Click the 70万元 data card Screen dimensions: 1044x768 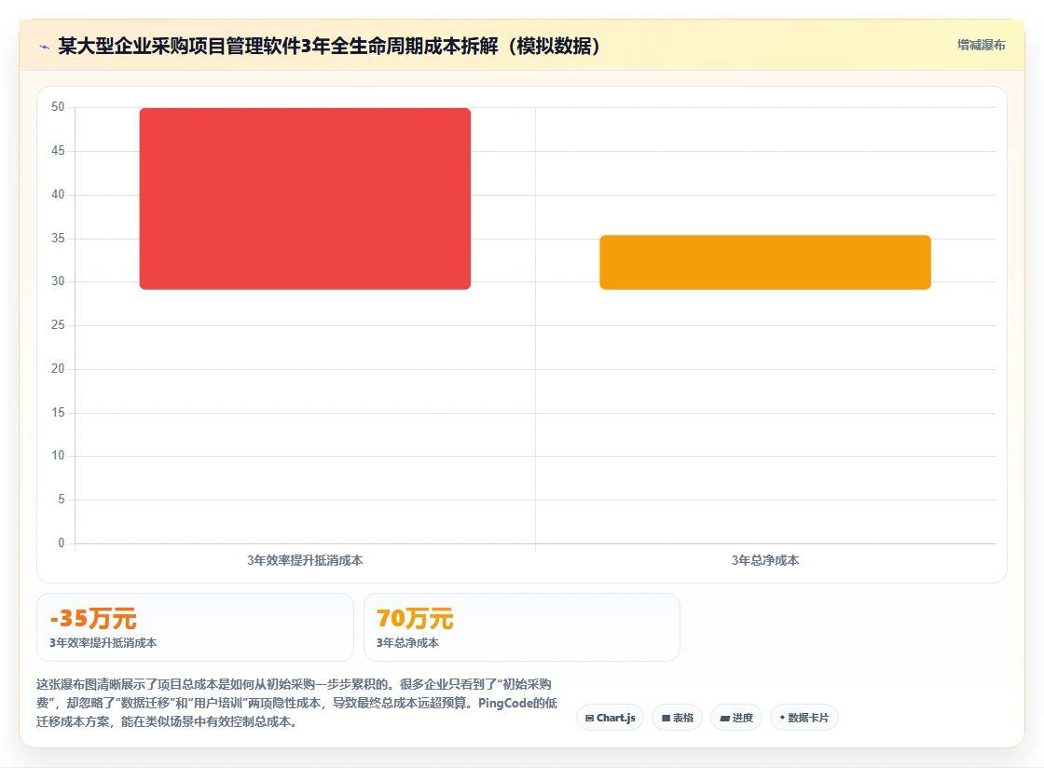coord(522,627)
